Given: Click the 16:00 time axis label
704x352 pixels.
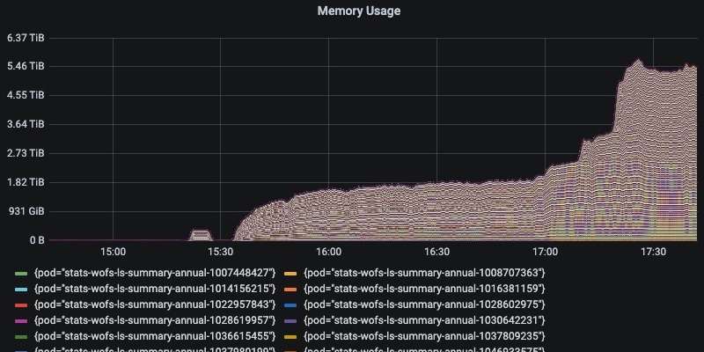Looking at the screenshot, I should (328, 252).
